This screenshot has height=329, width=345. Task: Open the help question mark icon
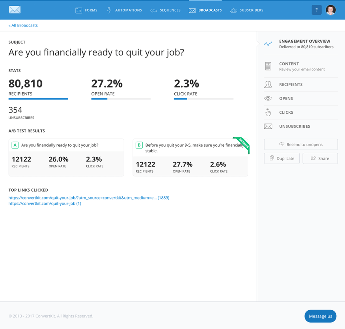[317, 10]
